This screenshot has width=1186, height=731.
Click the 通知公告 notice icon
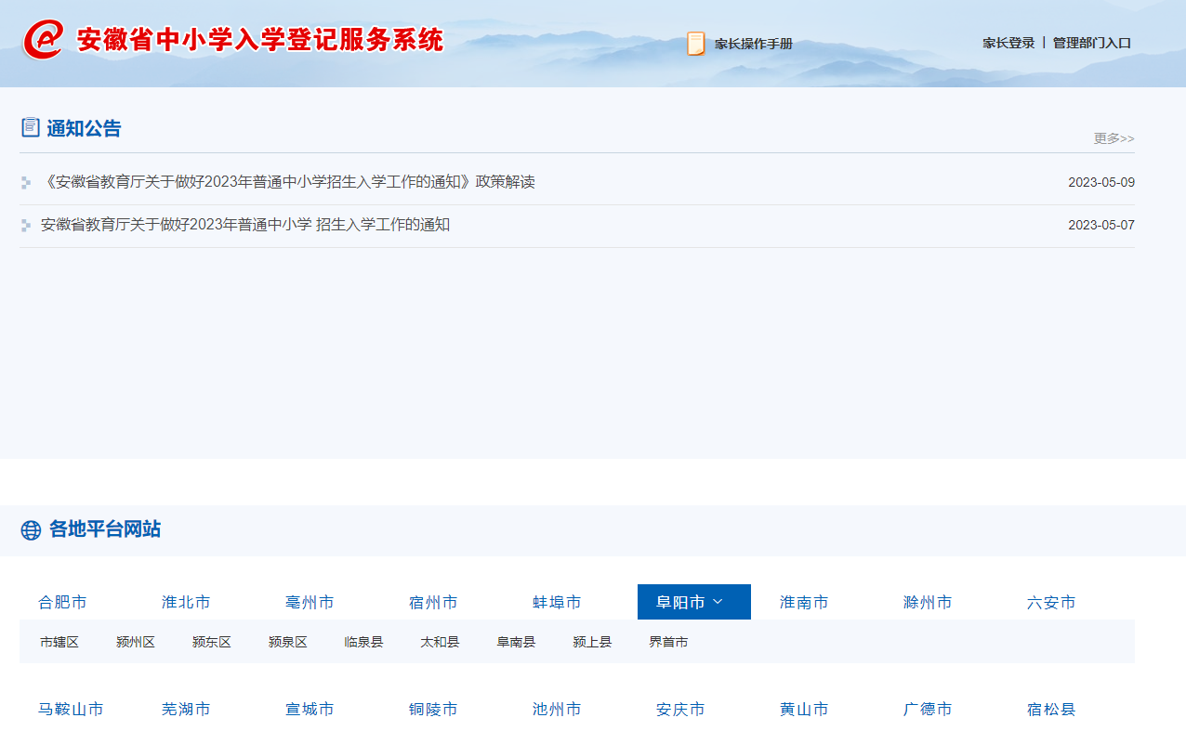click(x=31, y=127)
